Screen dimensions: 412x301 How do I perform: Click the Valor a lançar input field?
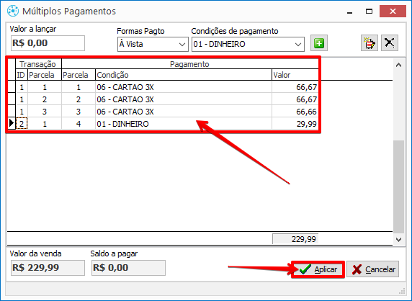[x=48, y=43]
